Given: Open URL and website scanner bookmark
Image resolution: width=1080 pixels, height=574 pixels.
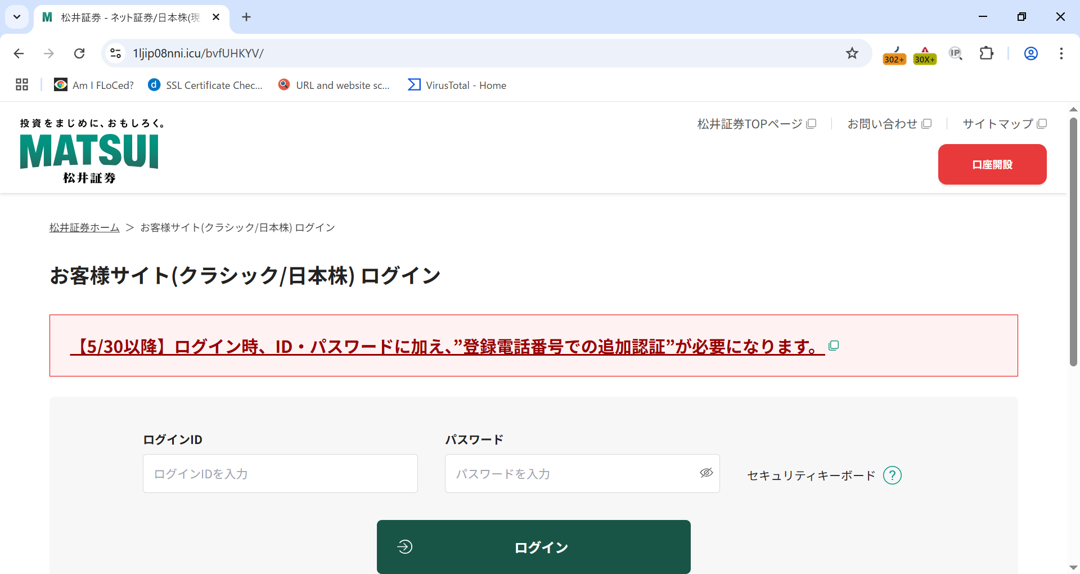Looking at the screenshot, I should click(334, 85).
